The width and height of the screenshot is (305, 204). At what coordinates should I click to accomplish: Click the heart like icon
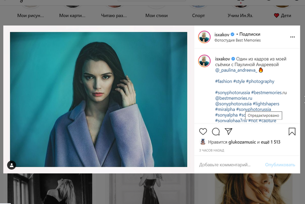pos(203,132)
